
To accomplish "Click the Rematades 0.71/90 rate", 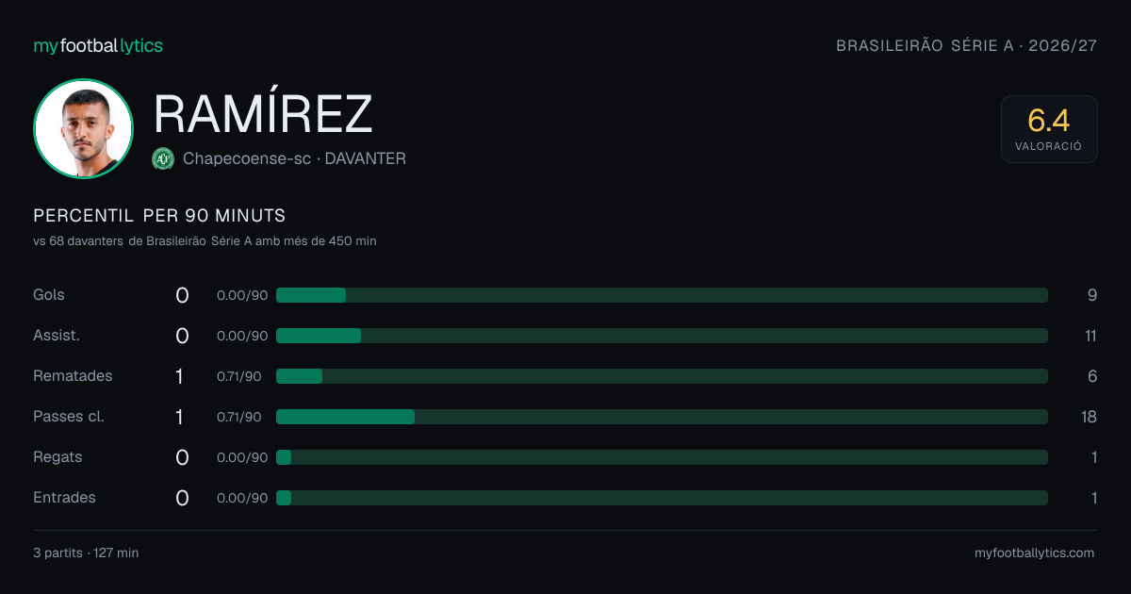I will 239,376.
